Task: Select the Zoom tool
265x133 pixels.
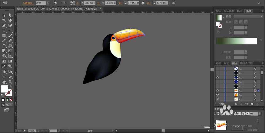Action: (x=10, y=82)
